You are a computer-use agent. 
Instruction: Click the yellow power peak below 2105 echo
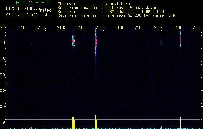tap(96, 121)
